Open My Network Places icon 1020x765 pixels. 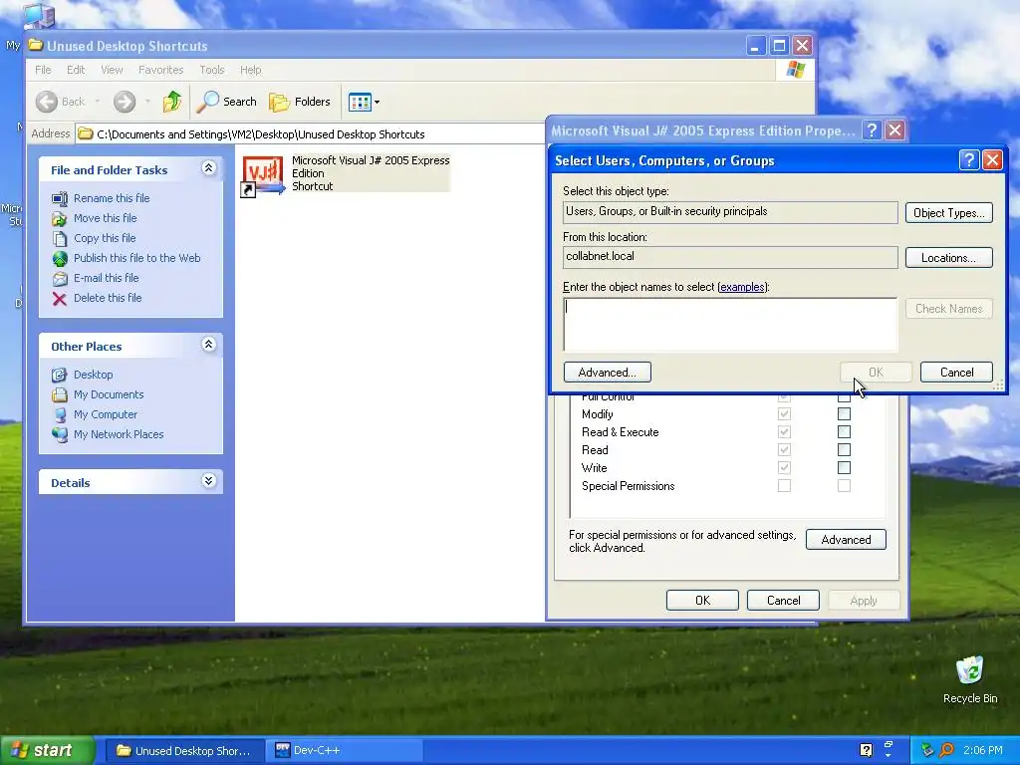click(60, 434)
